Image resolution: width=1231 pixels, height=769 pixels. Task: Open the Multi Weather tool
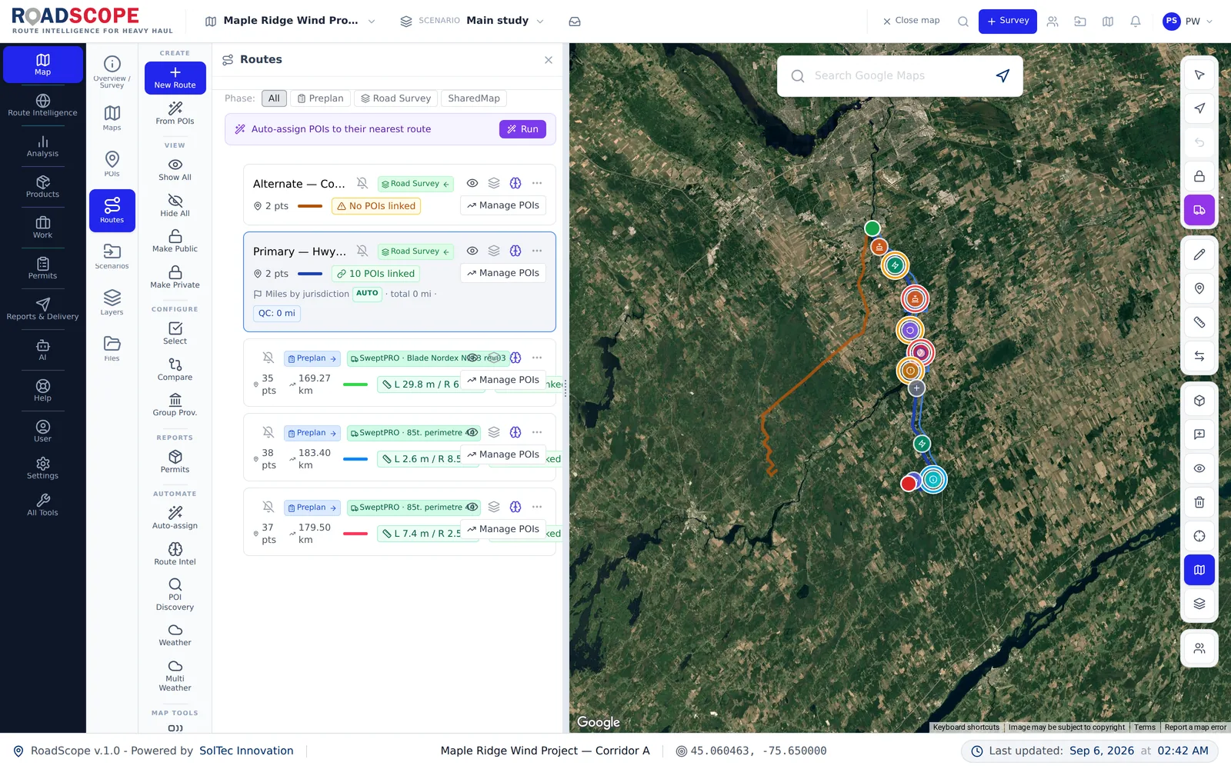click(x=175, y=676)
